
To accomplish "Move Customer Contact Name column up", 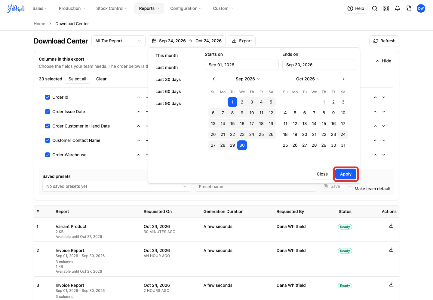I will (139, 140).
